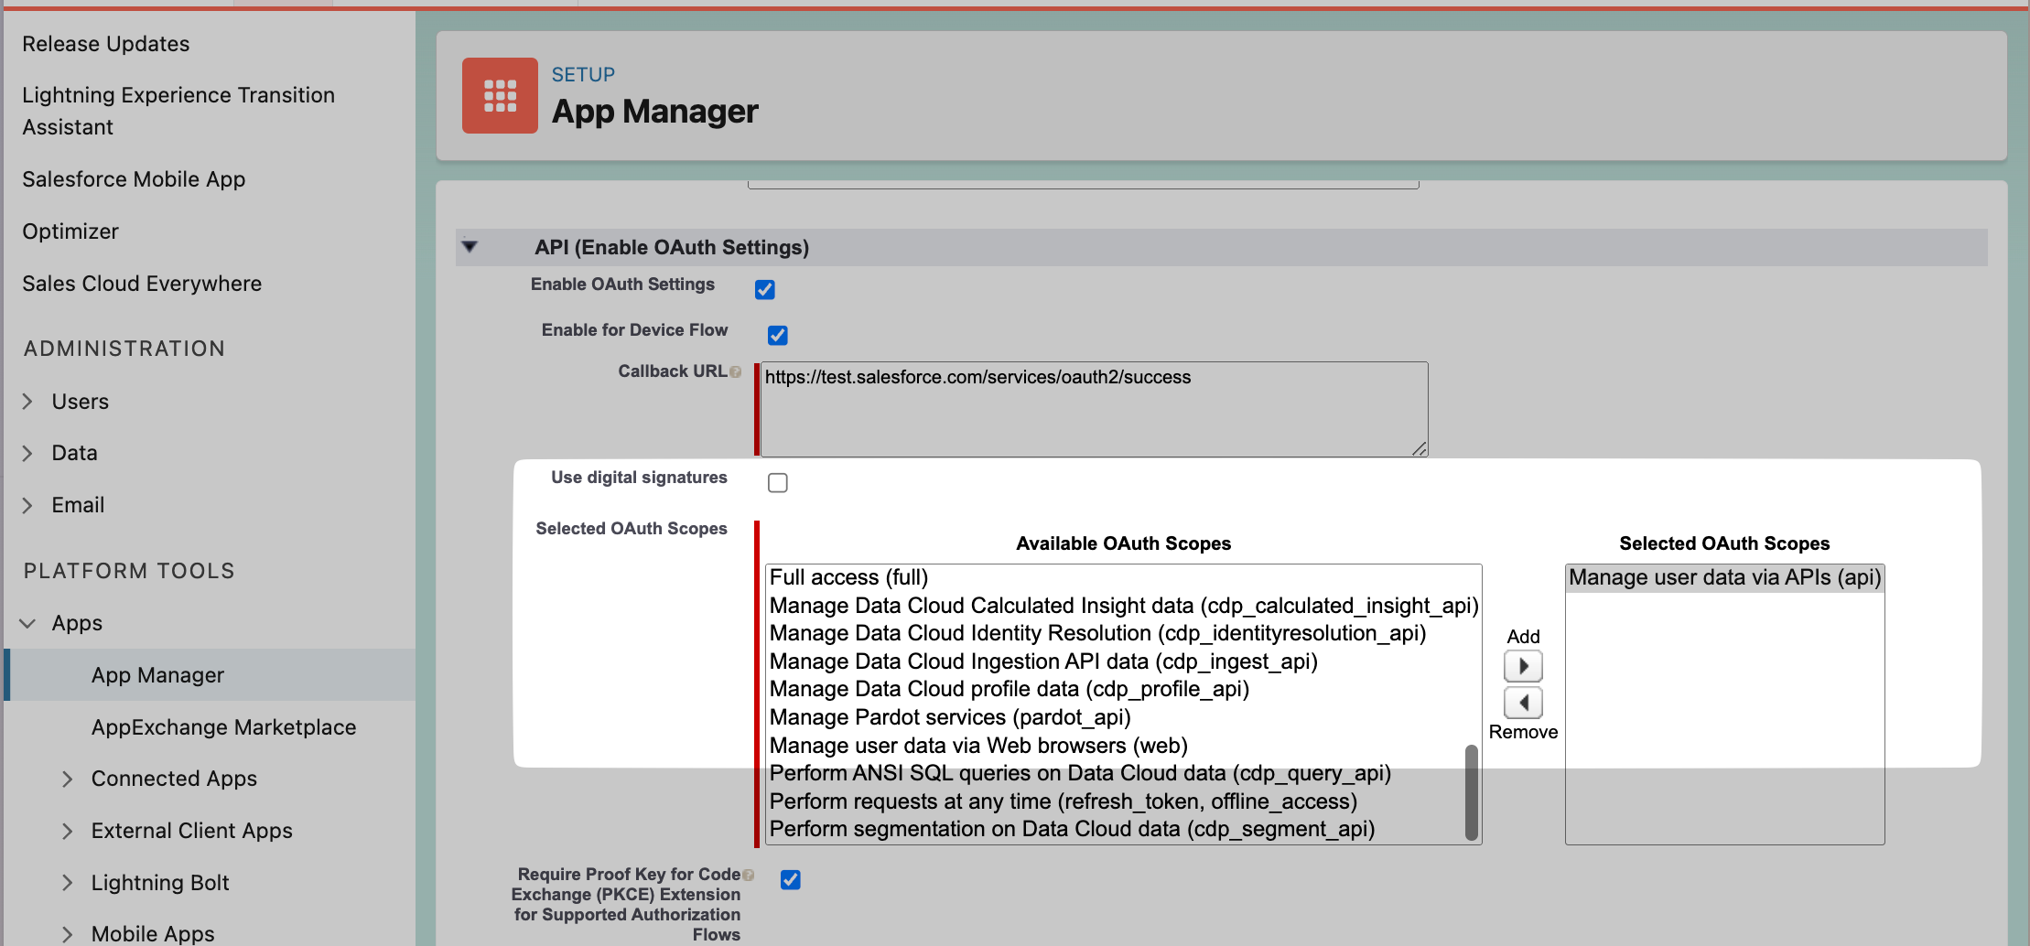Image resolution: width=2030 pixels, height=946 pixels.
Task: Toggle Require Proof Key PKCE checkbox
Action: [791, 880]
